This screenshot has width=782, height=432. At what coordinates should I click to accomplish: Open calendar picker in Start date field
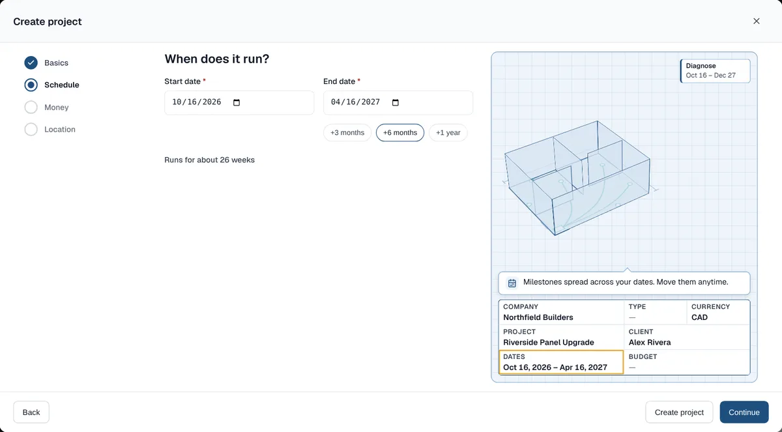[237, 102]
